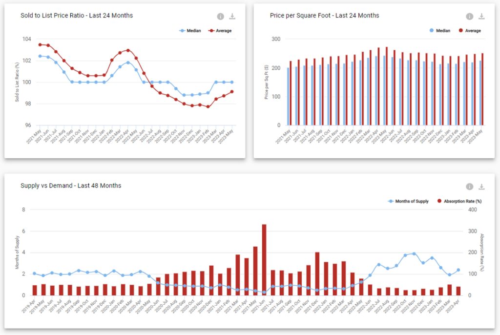This screenshot has width=500, height=335.
Task: Toggle Median series in Sold to List legend
Action: (191, 31)
